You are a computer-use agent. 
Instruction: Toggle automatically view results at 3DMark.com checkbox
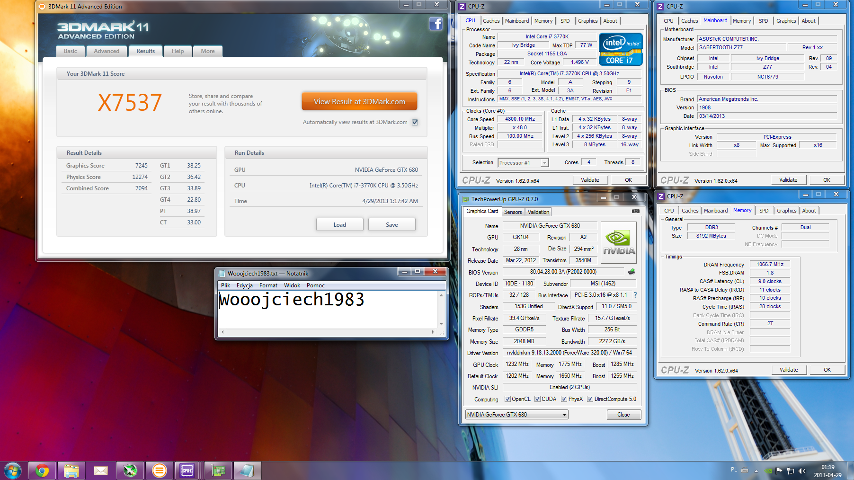[x=415, y=122]
